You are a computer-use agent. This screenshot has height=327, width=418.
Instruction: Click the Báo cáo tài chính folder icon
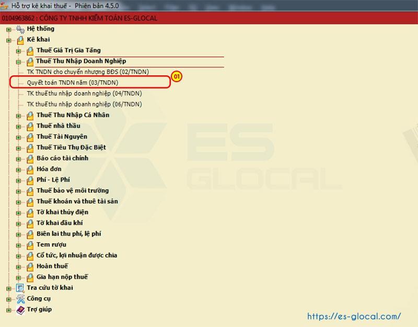(x=30, y=159)
